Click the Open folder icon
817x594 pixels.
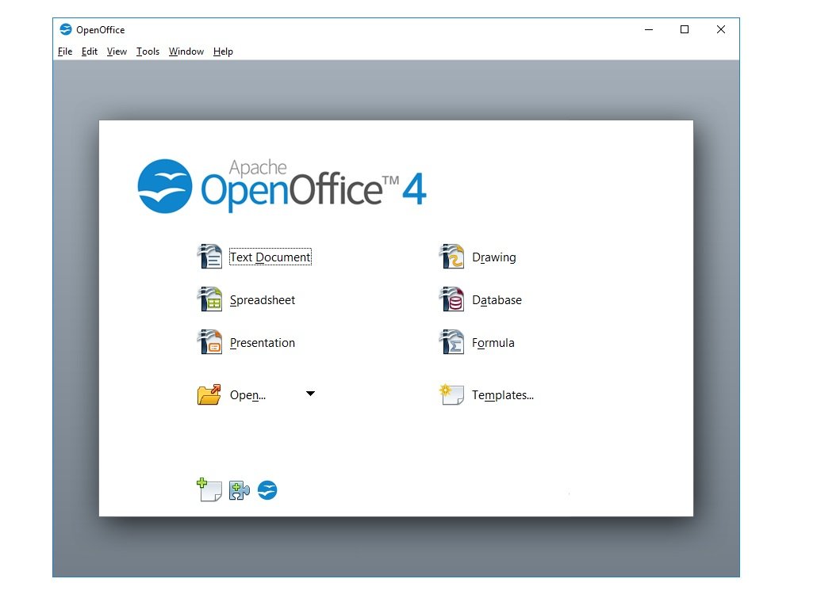click(x=209, y=394)
